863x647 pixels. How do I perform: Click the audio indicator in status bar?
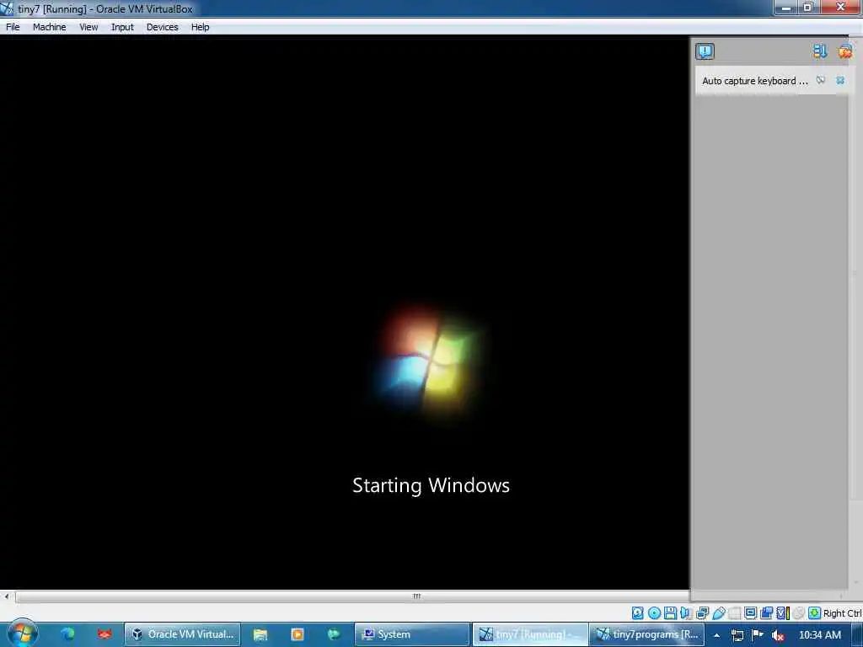click(x=686, y=613)
